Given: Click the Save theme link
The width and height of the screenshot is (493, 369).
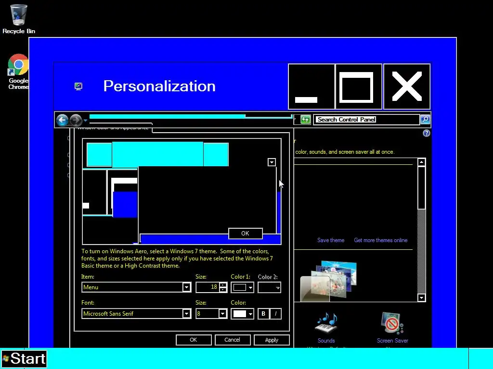Looking at the screenshot, I should (330, 240).
